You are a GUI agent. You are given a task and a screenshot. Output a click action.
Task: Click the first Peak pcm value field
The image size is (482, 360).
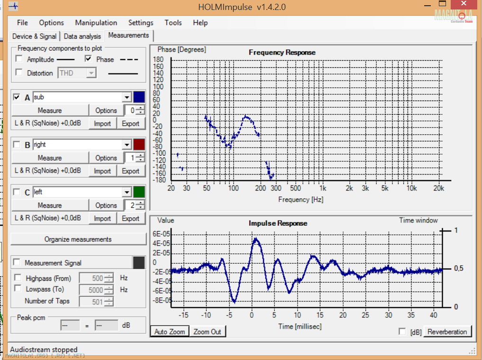pos(70,325)
